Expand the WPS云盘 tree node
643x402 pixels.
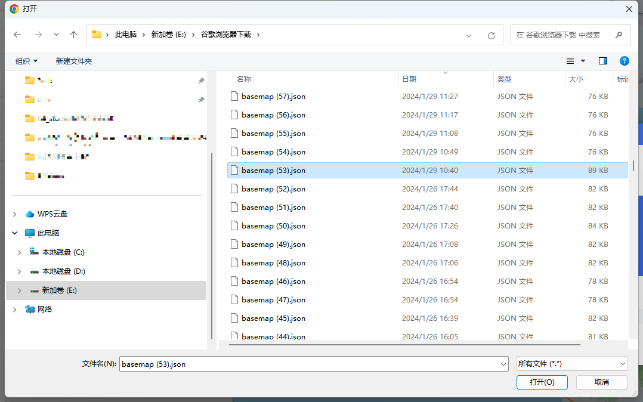click(x=14, y=214)
